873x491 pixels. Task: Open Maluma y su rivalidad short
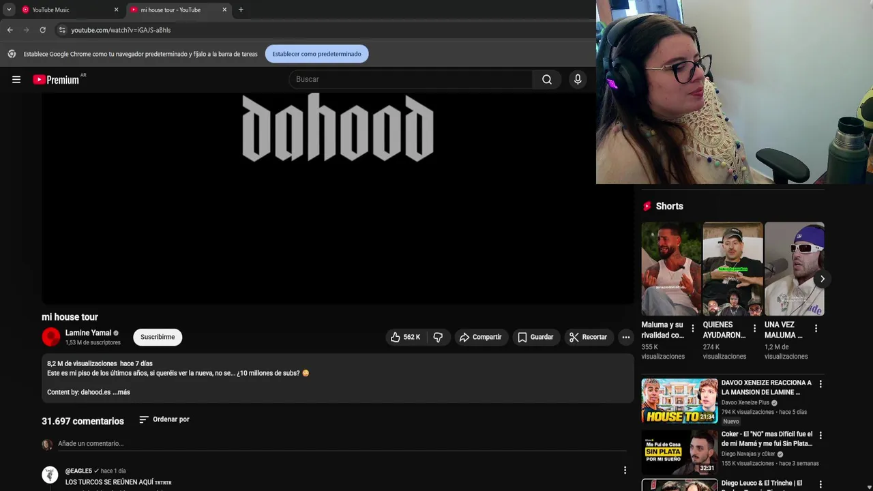[671, 269]
